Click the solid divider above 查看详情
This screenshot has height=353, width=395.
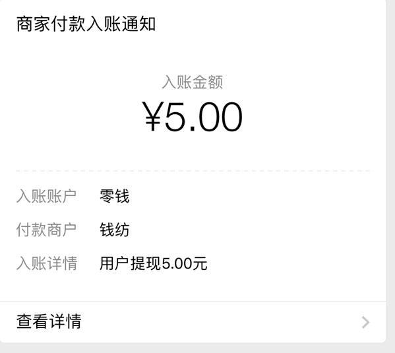click(x=193, y=301)
